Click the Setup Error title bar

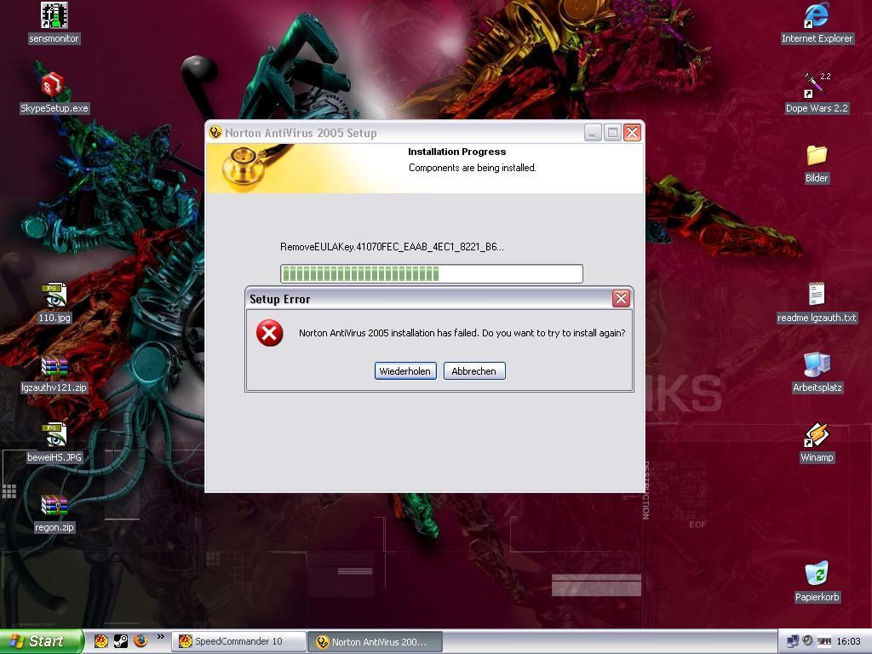(428, 299)
